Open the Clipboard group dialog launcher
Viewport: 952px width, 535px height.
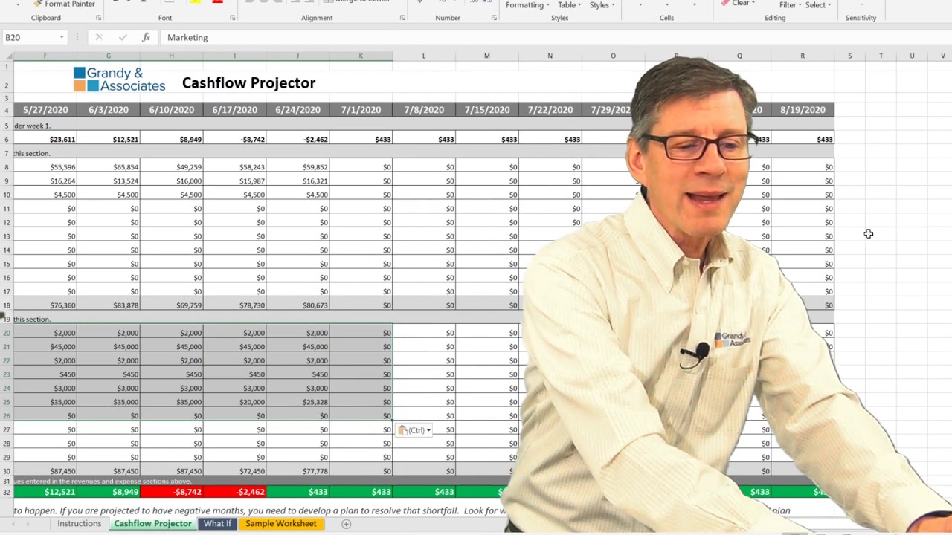tap(98, 18)
